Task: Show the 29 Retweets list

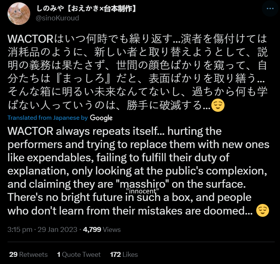Action: click(28, 255)
